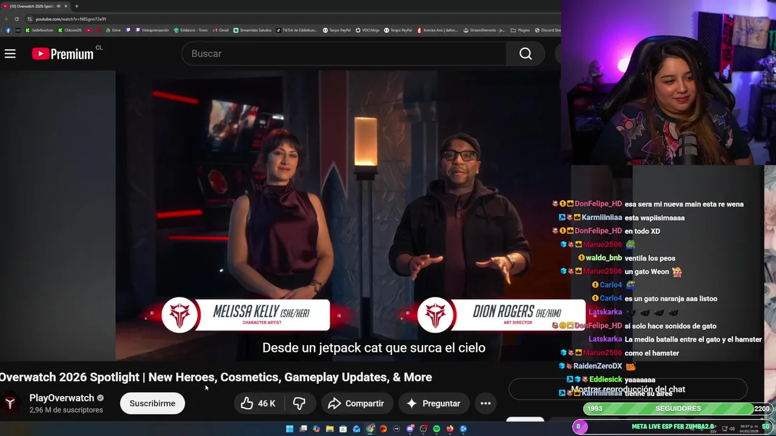
Task: Reload the page with refresh button
Action: (x=16, y=19)
